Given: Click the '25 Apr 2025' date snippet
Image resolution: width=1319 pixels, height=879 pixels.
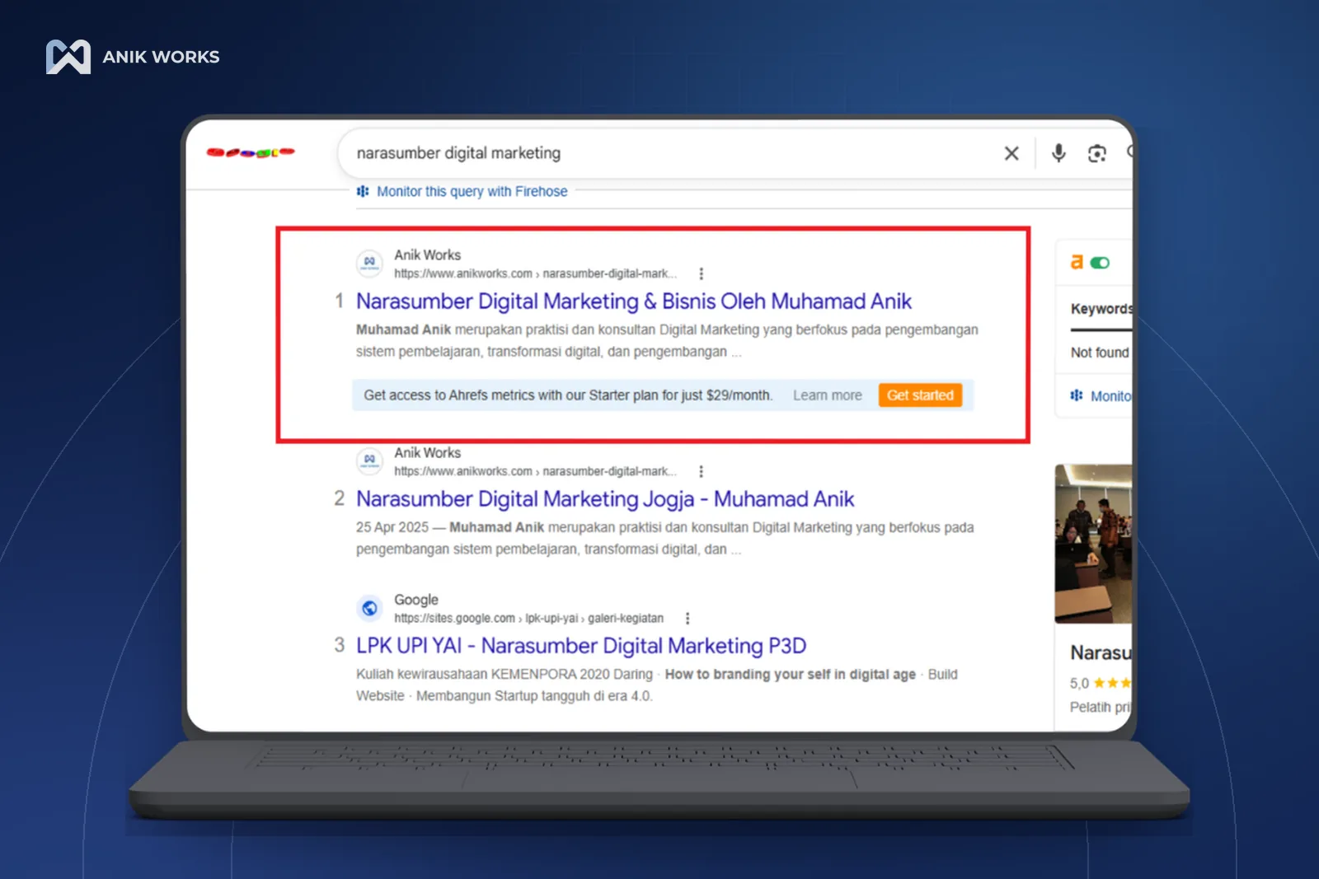Looking at the screenshot, I should pyautogui.click(x=392, y=527).
